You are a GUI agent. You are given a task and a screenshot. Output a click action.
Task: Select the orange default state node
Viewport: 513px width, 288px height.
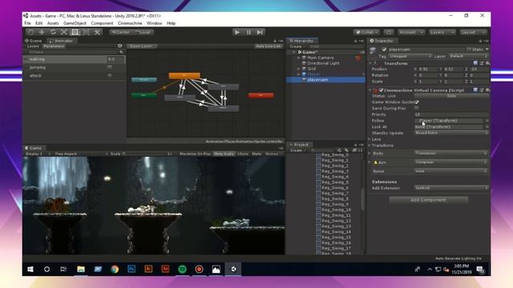tap(184, 75)
